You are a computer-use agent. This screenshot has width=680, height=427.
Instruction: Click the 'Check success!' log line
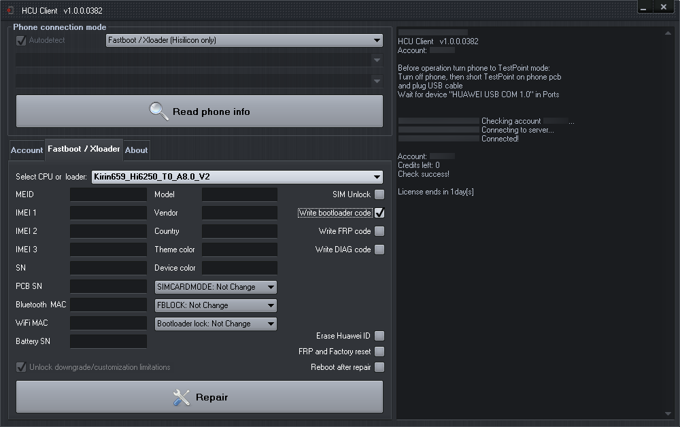tap(423, 174)
